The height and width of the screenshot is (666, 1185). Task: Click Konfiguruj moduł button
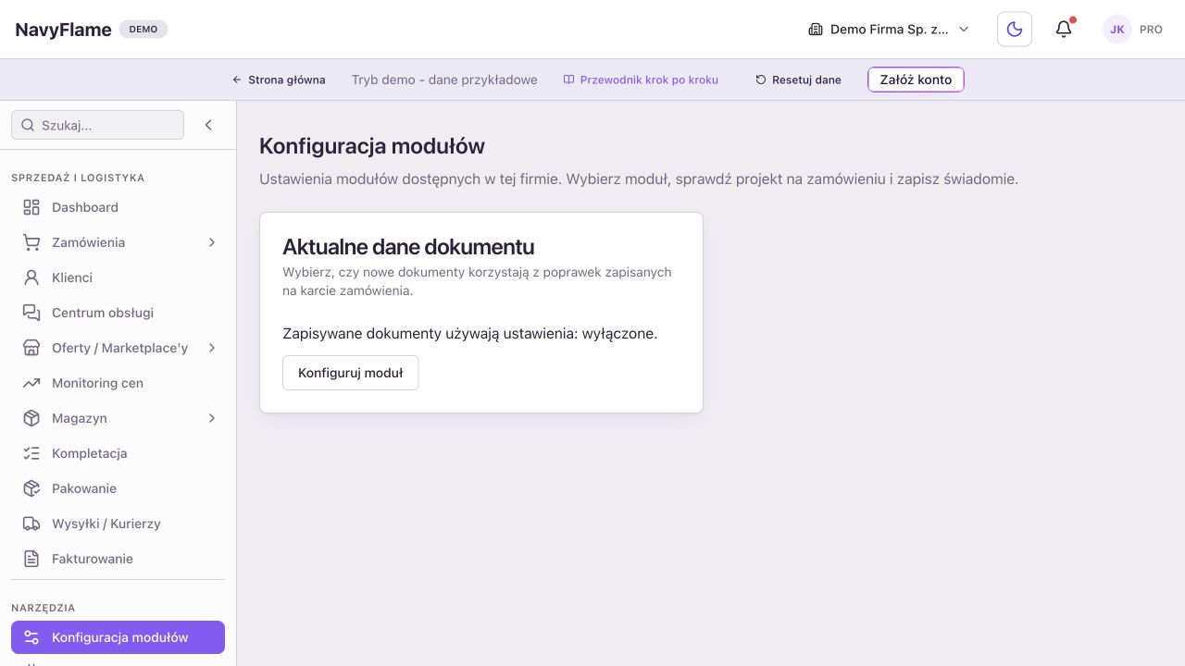click(350, 373)
